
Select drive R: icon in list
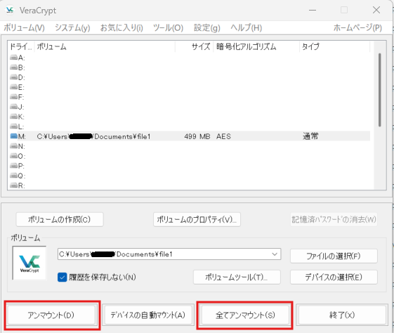pos(14,185)
